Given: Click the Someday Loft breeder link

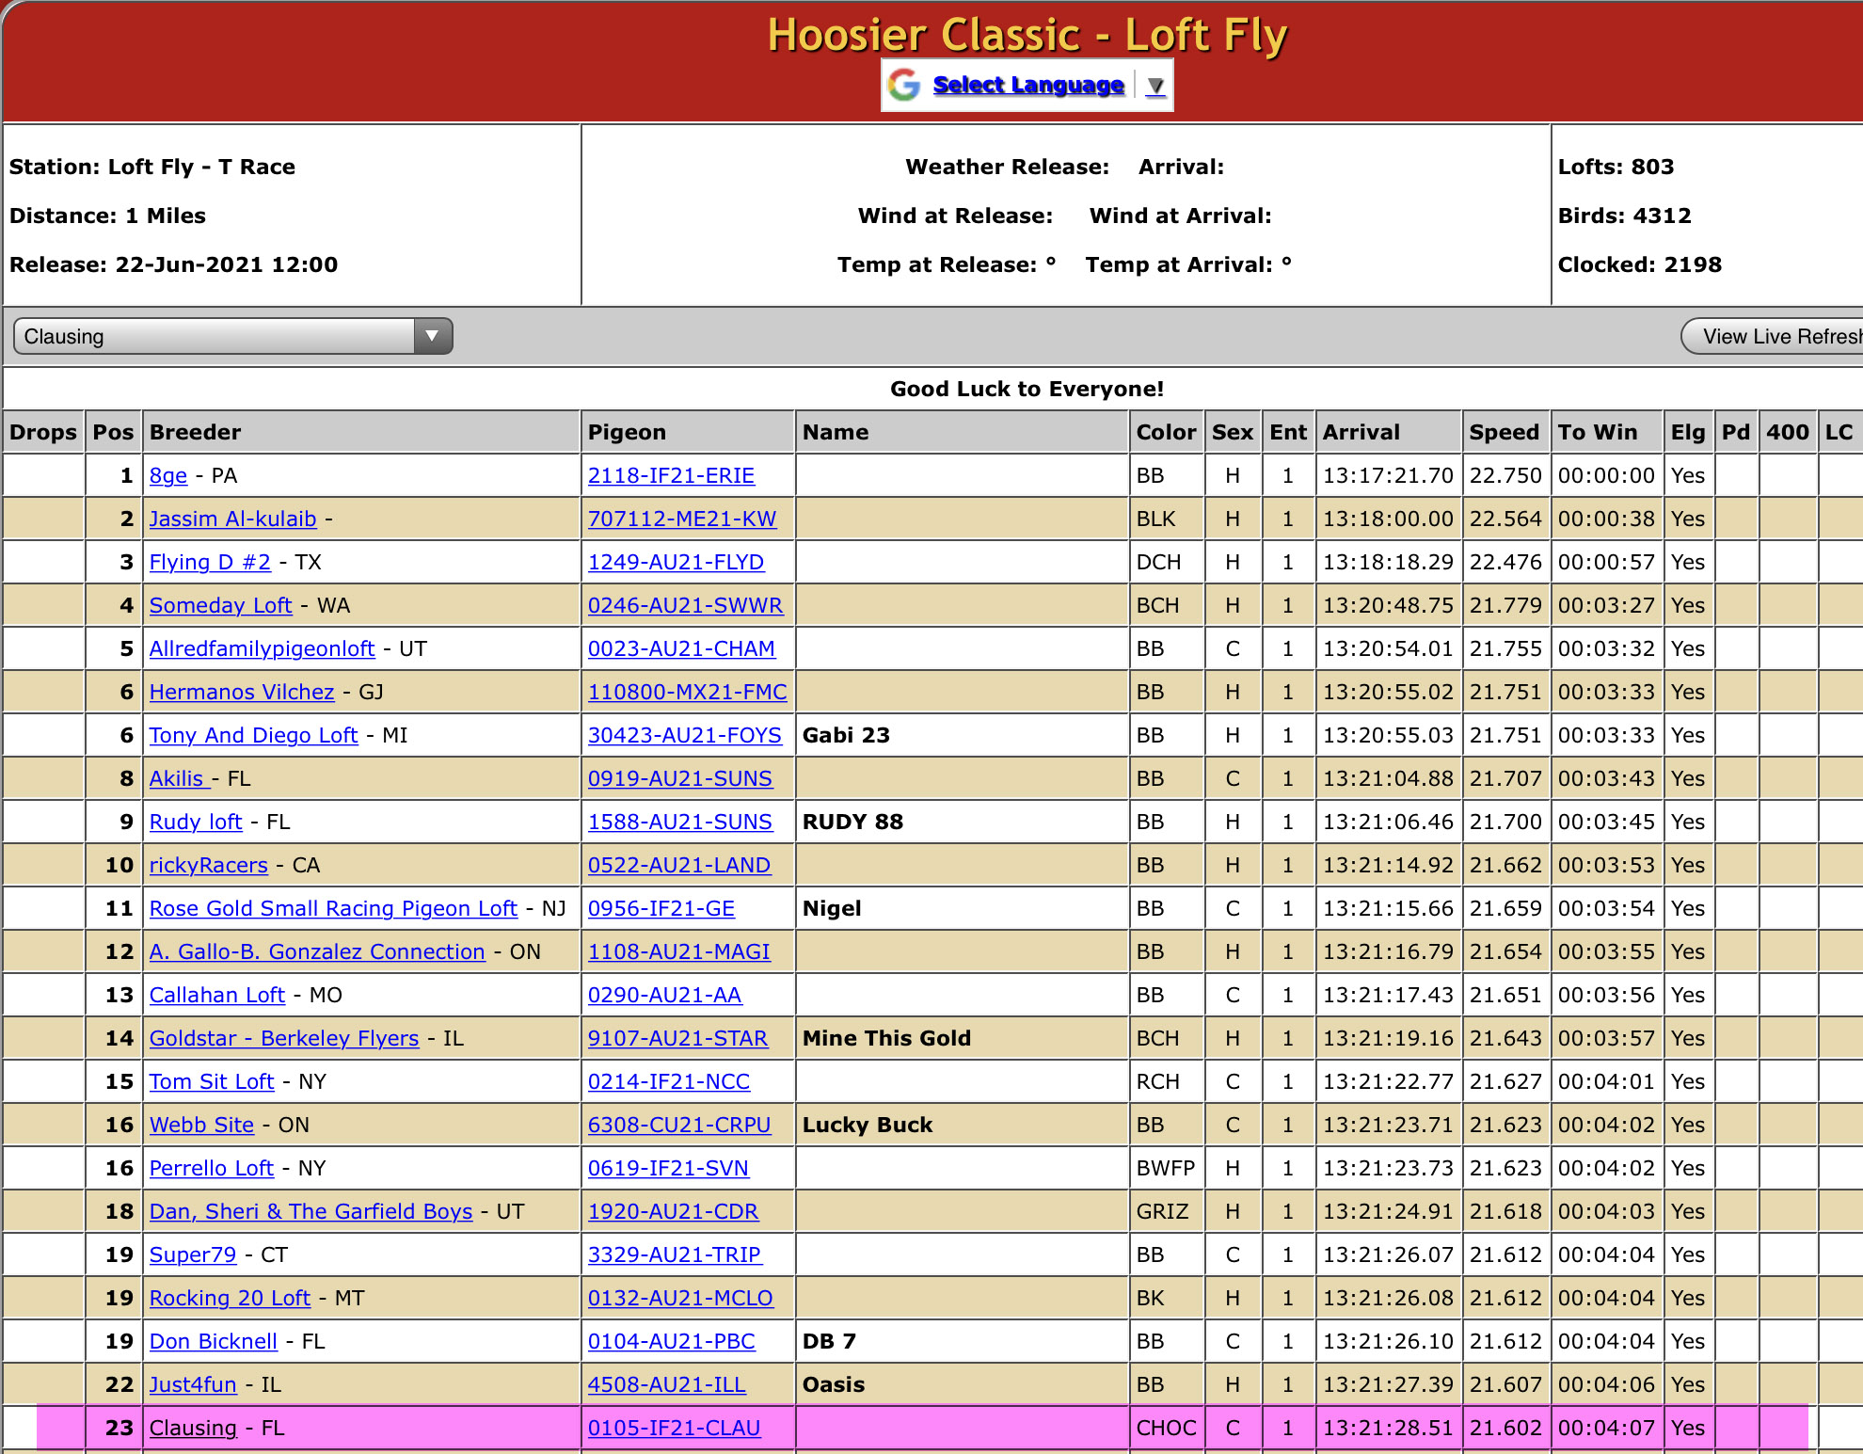Looking at the screenshot, I should (220, 606).
